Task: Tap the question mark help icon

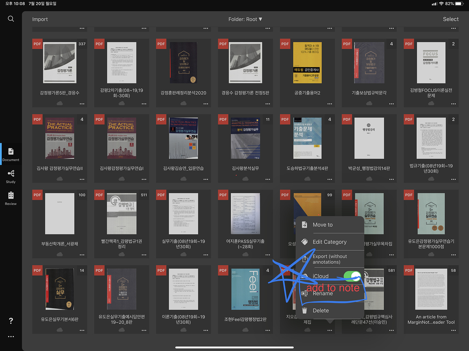Action: (11, 320)
